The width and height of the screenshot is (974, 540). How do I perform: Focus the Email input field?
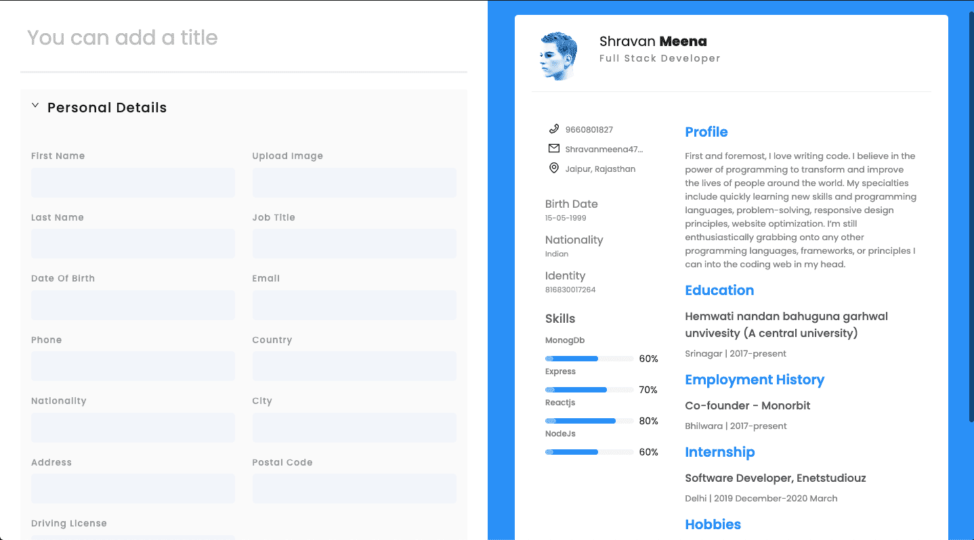point(354,305)
